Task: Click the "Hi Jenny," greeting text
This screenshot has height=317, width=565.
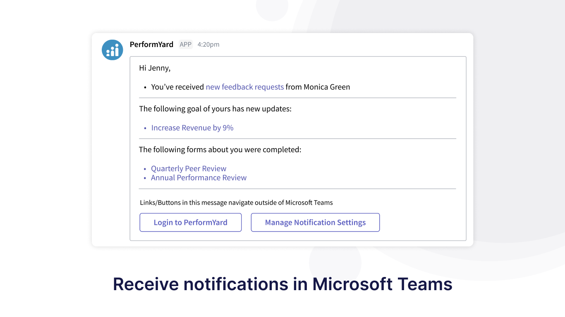Action: 155,68
